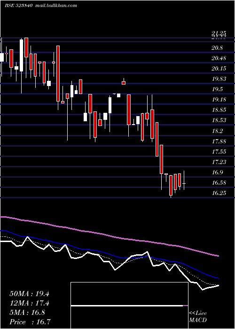Select the 18.2 price axis label
Viewport: 235px width, 329px height.
(217, 131)
